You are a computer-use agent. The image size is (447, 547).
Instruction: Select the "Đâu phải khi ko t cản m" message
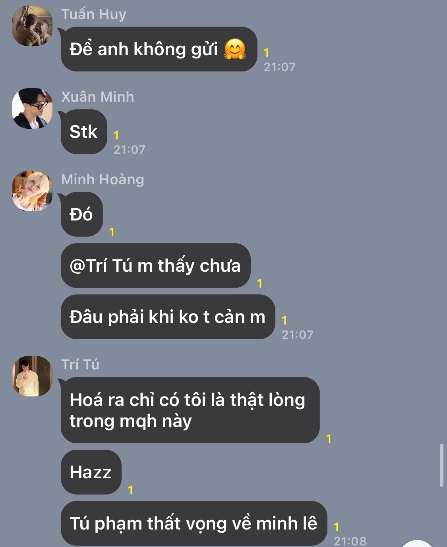coord(168,317)
